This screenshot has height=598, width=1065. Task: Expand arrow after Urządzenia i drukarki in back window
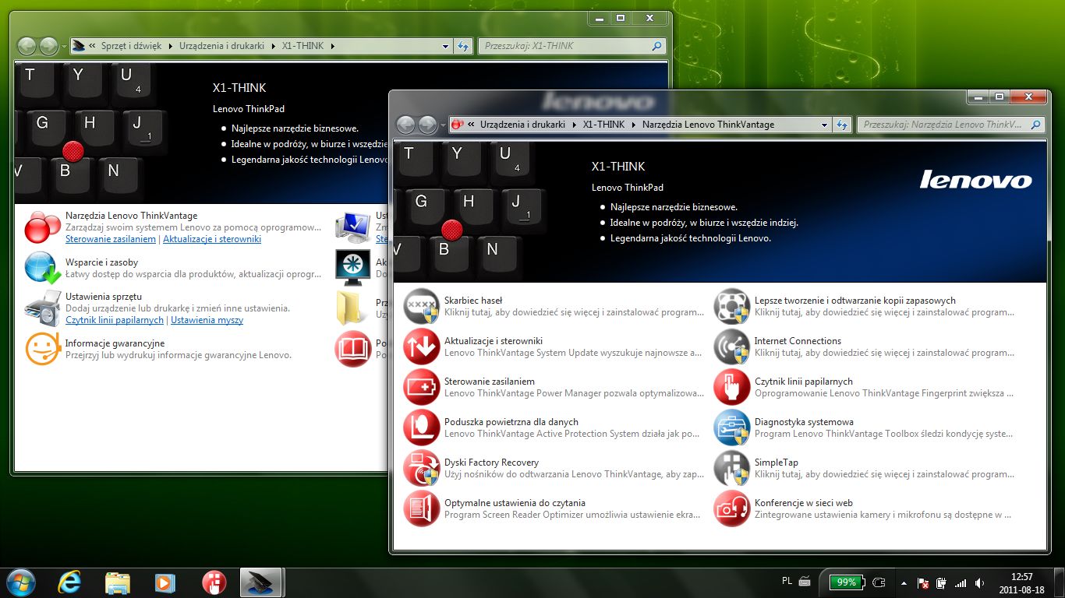pyautogui.click(x=273, y=46)
